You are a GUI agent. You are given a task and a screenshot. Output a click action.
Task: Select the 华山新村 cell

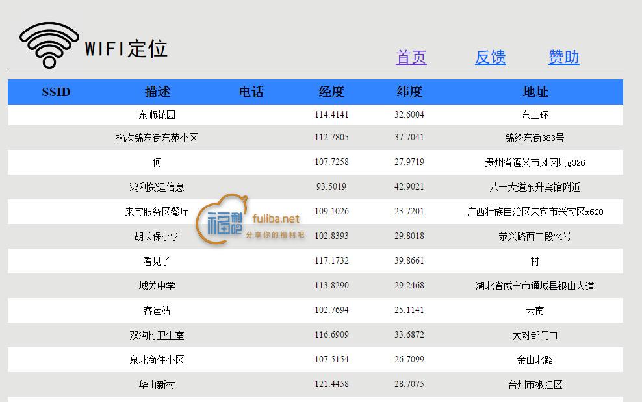(x=157, y=384)
